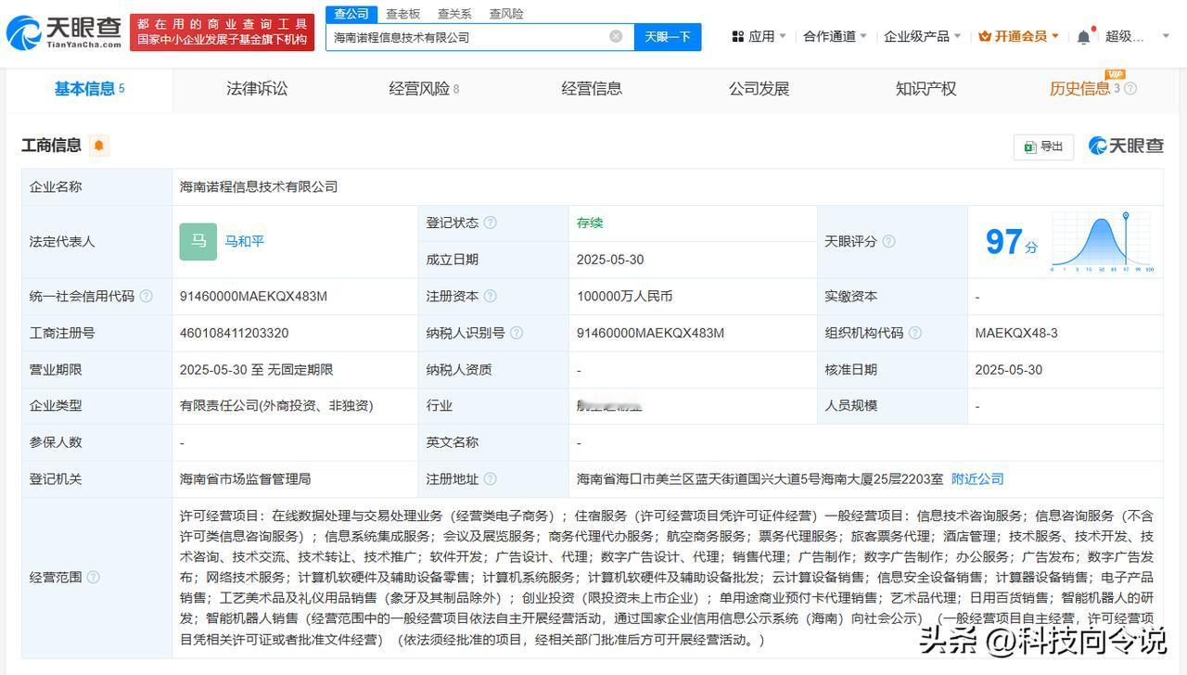Image resolution: width=1187 pixels, height=675 pixels.
Task: Click the 马 avatar of legal representative
Action: tap(198, 241)
